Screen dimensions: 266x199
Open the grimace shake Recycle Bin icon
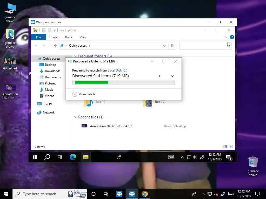[x=253, y=166]
